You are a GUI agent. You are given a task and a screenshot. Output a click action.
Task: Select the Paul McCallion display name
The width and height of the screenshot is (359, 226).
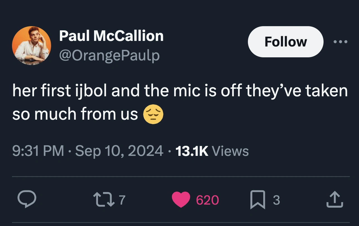tap(111, 35)
